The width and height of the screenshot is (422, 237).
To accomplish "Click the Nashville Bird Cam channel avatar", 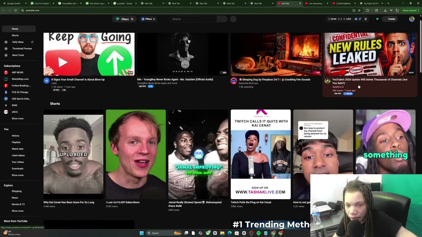I will coord(233,81).
